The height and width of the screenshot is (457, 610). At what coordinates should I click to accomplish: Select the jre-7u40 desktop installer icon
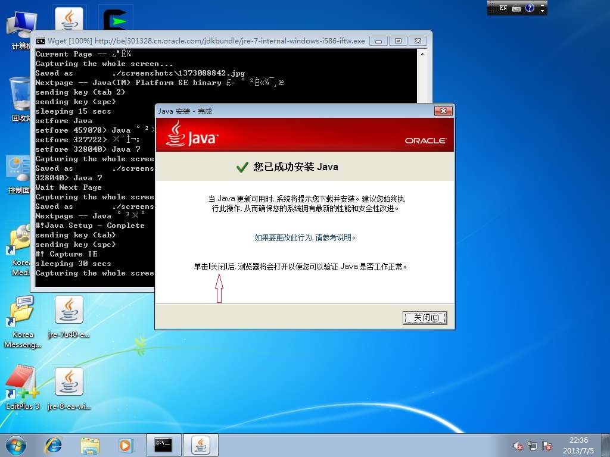(69, 314)
